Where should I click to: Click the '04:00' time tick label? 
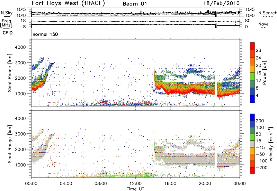66,184
